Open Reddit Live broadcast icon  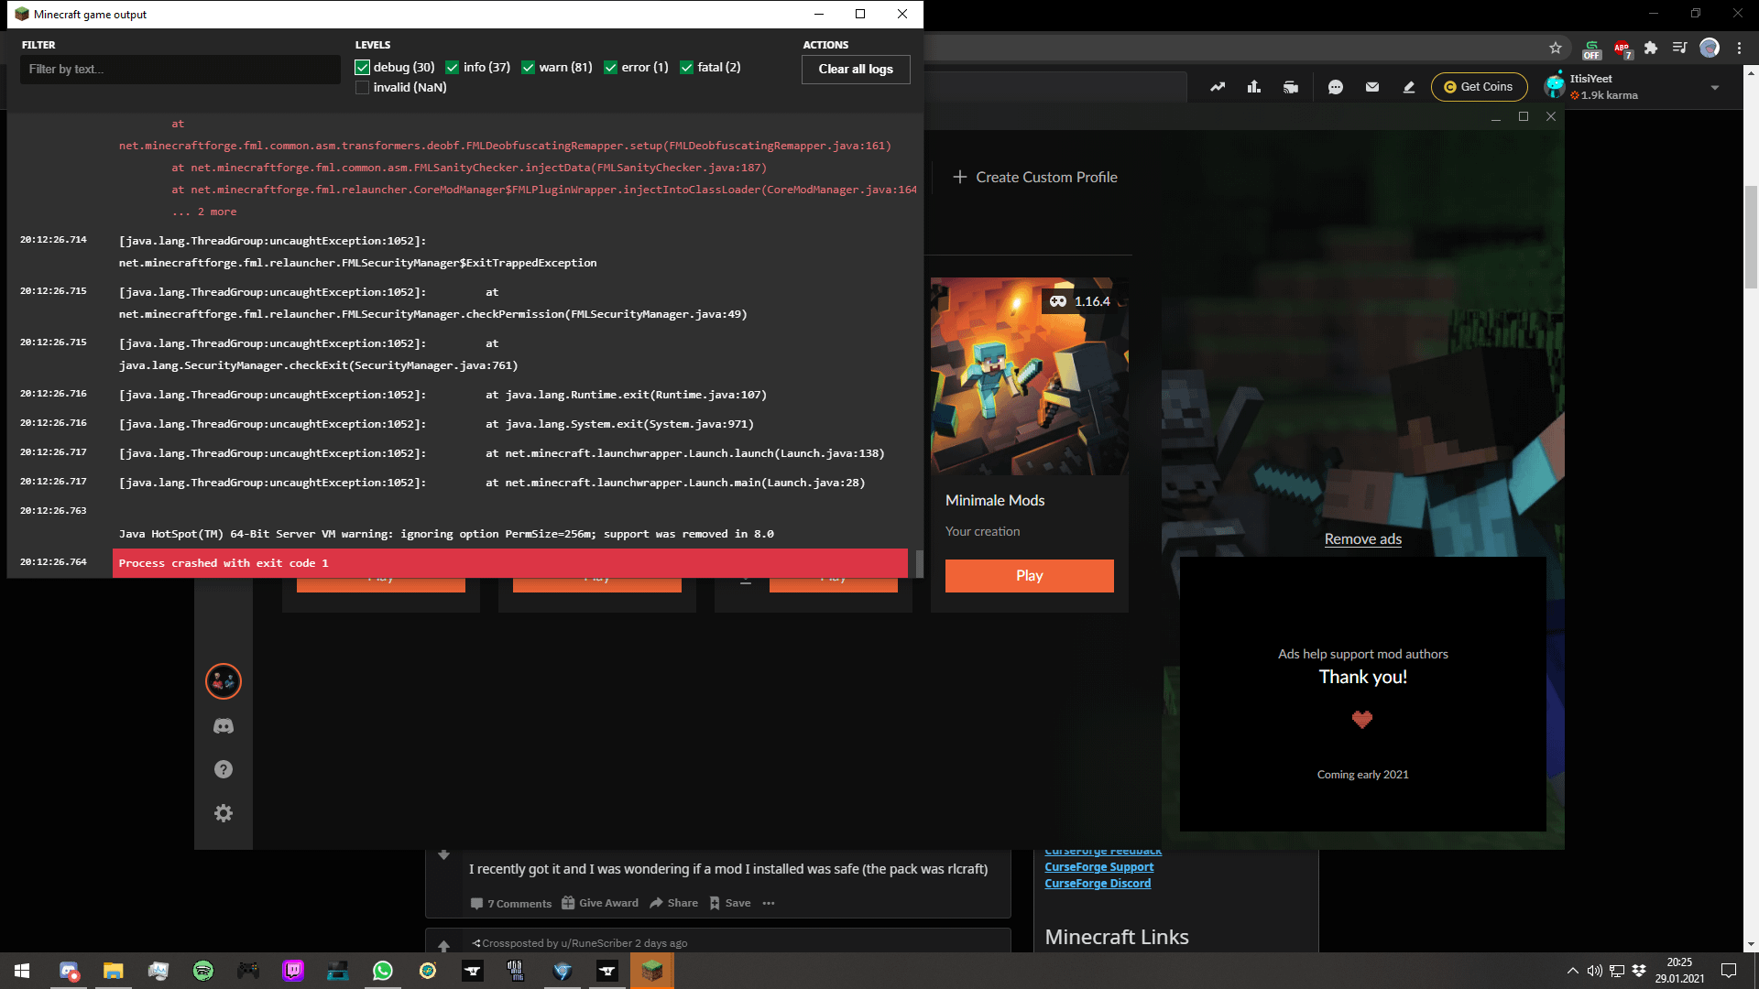[1291, 87]
